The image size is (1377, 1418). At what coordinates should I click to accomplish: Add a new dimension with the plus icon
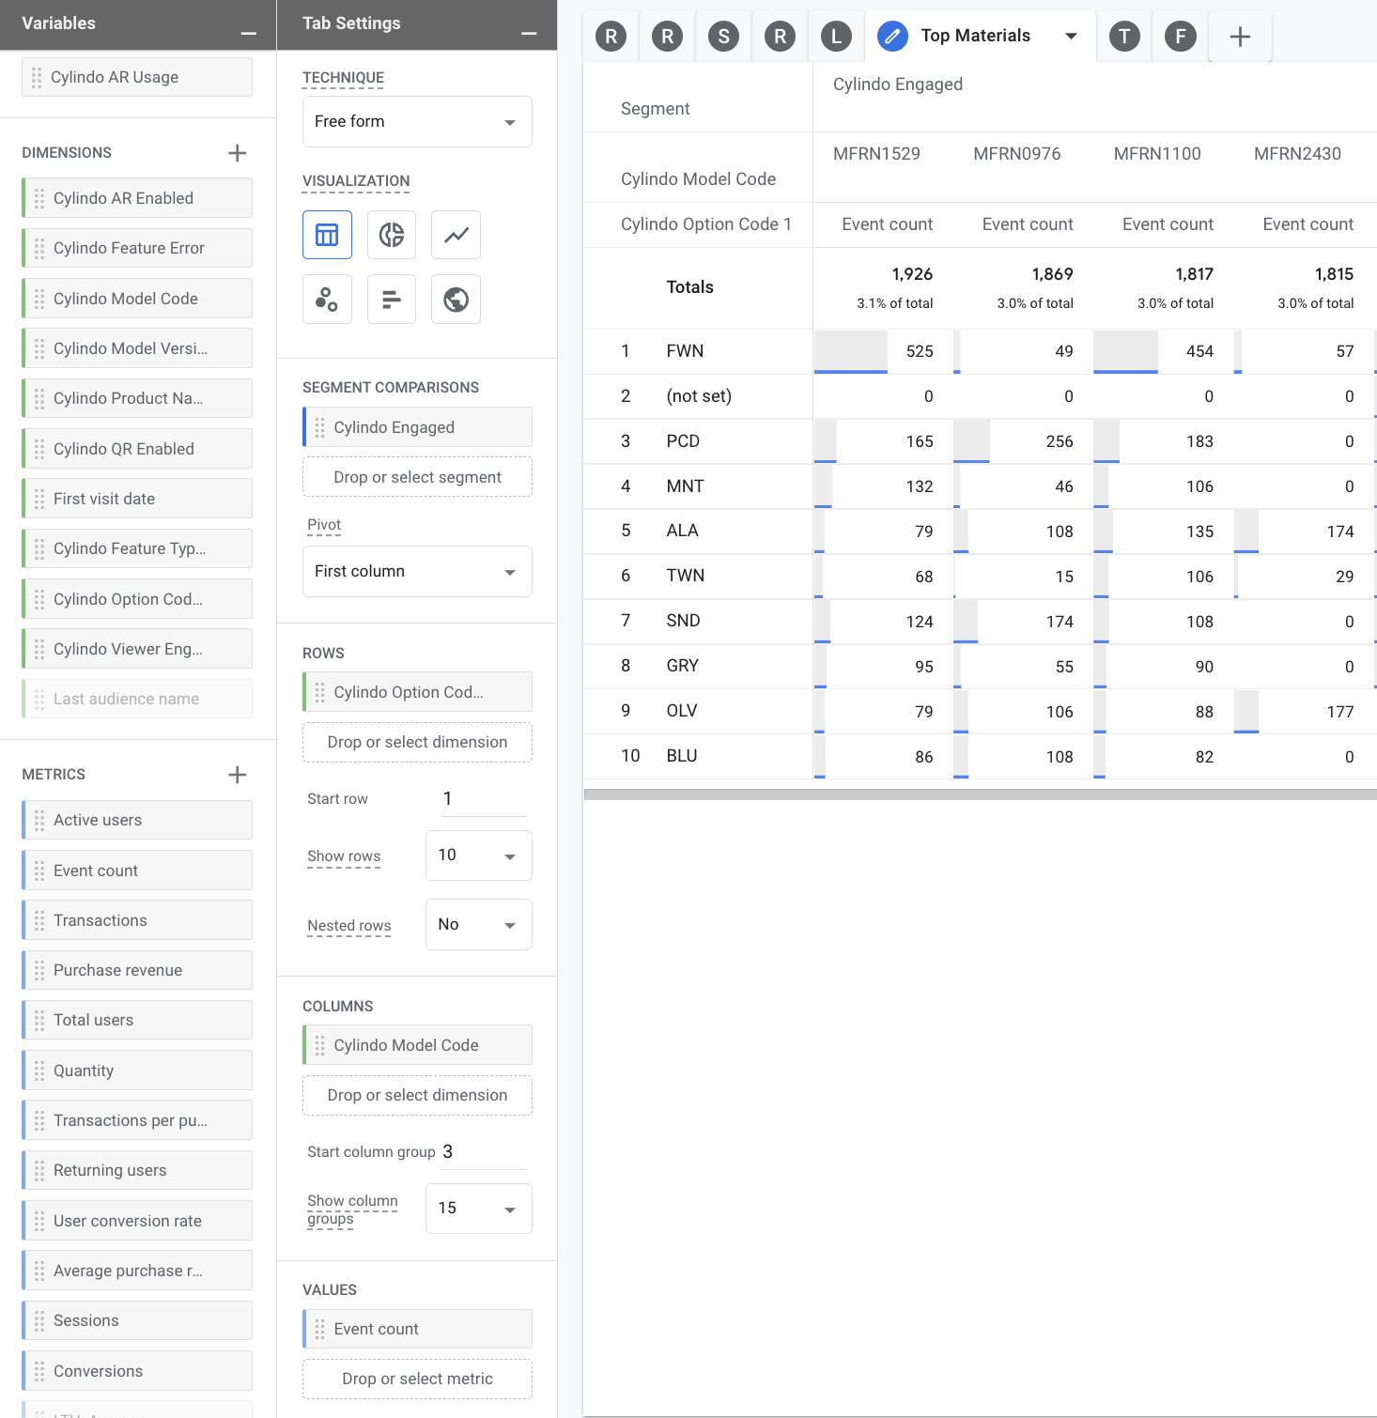pos(238,152)
